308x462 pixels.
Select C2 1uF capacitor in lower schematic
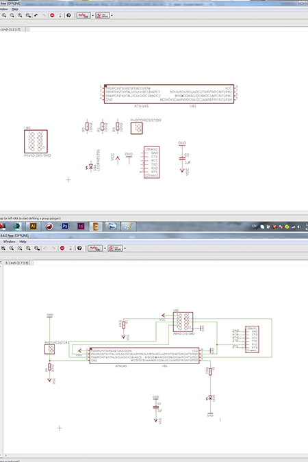[157, 407]
